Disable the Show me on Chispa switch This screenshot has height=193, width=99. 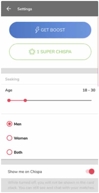coord(90,171)
